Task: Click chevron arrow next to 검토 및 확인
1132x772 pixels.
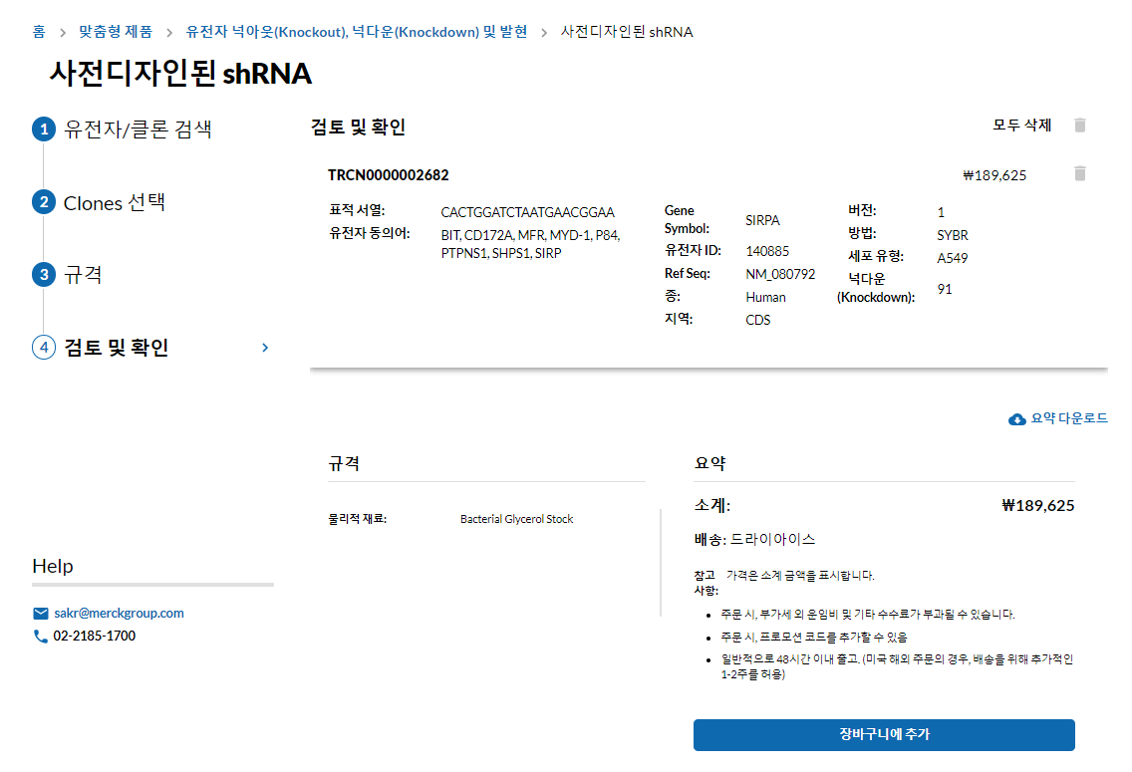Action: 265,348
